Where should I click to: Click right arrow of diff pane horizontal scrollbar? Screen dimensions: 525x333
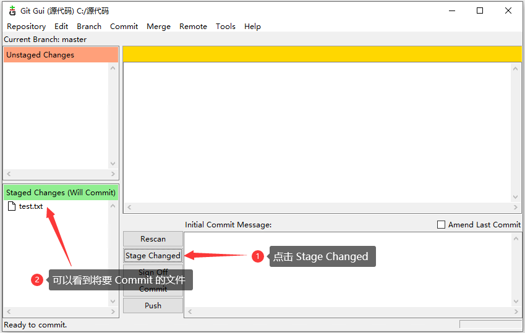516,207
